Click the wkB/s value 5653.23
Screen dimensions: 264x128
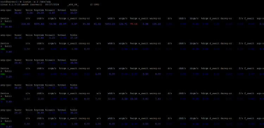(110, 24)
